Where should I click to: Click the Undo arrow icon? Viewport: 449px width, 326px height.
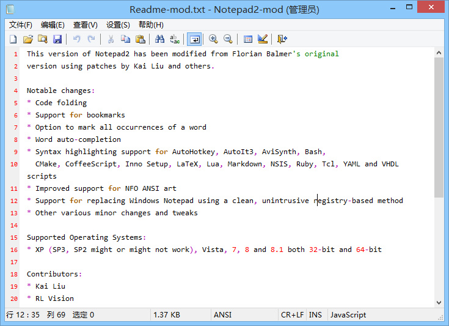click(x=77, y=39)
